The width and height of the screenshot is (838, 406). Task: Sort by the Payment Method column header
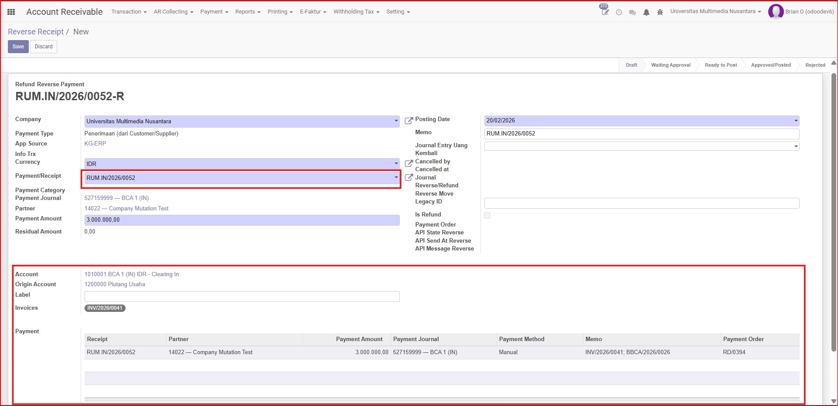540,339
